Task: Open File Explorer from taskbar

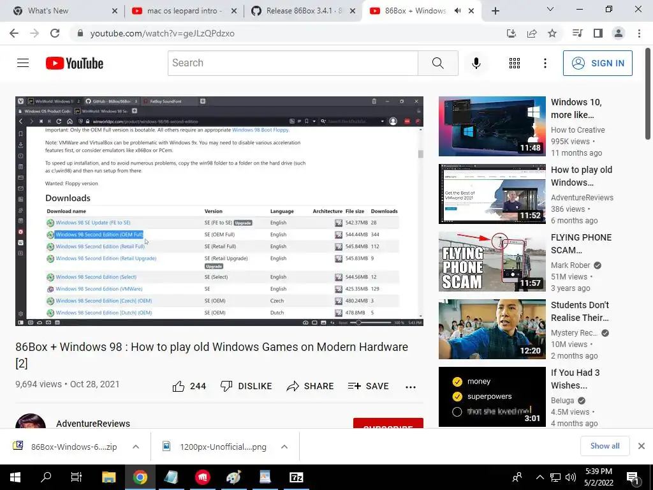Action: pyautogui.click(x=108, y=477)
